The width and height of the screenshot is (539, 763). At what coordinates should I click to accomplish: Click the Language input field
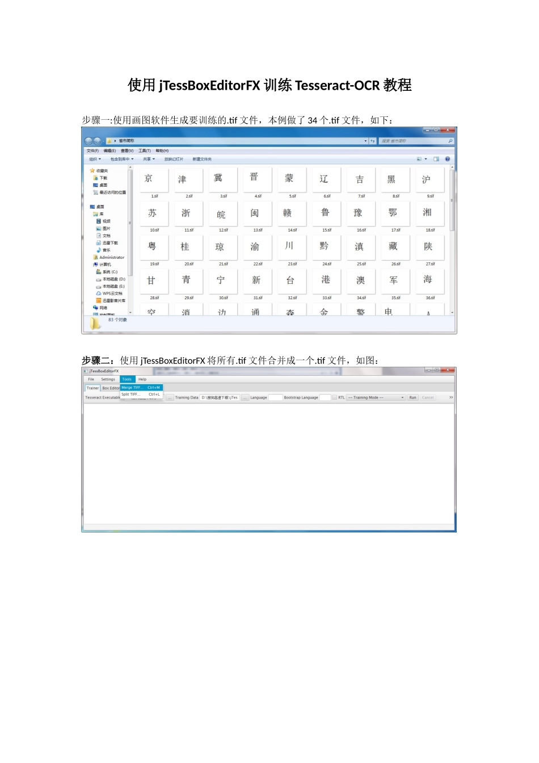pos(275,397)
